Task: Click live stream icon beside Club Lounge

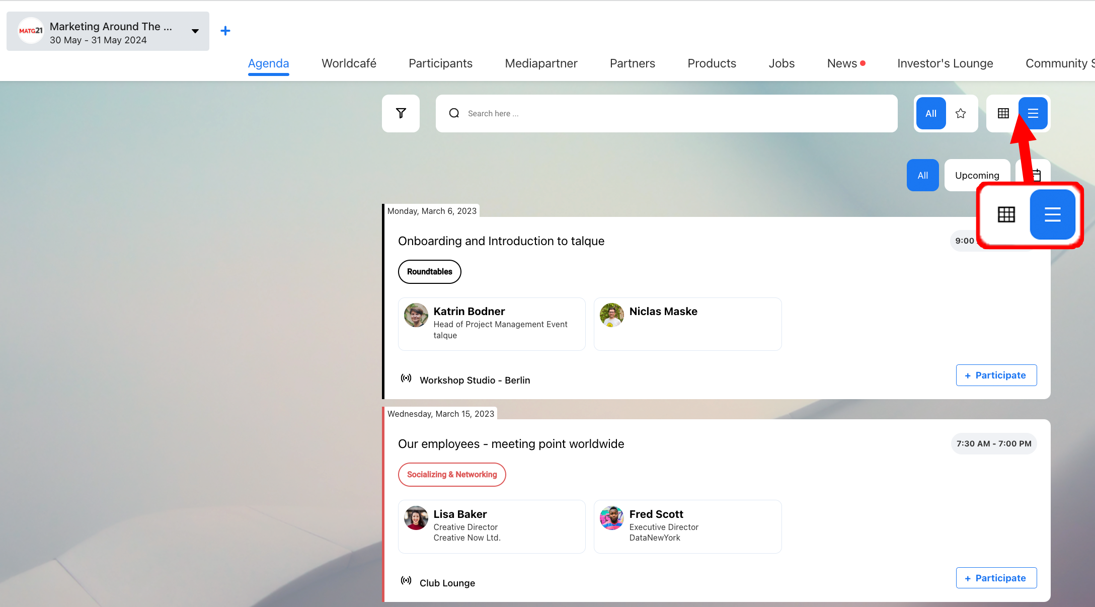Action: click(406, 580)
